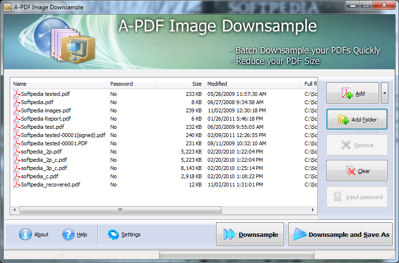The width and height of the screenshot is (399, 263).
Task: Click the scrollbar left arrow
Action: (15, 210)
